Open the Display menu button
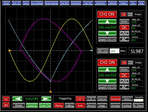 123,3
